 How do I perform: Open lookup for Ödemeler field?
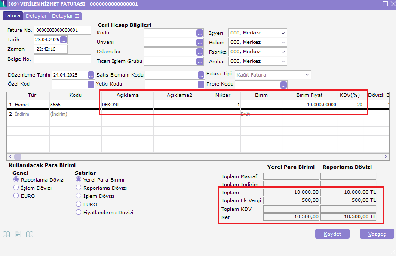[x=200, y=52]
